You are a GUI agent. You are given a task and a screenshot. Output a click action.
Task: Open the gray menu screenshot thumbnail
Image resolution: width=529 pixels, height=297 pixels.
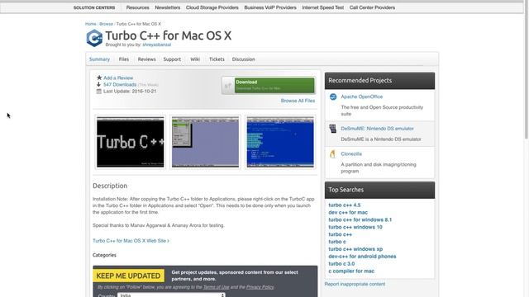pos(205,142)
